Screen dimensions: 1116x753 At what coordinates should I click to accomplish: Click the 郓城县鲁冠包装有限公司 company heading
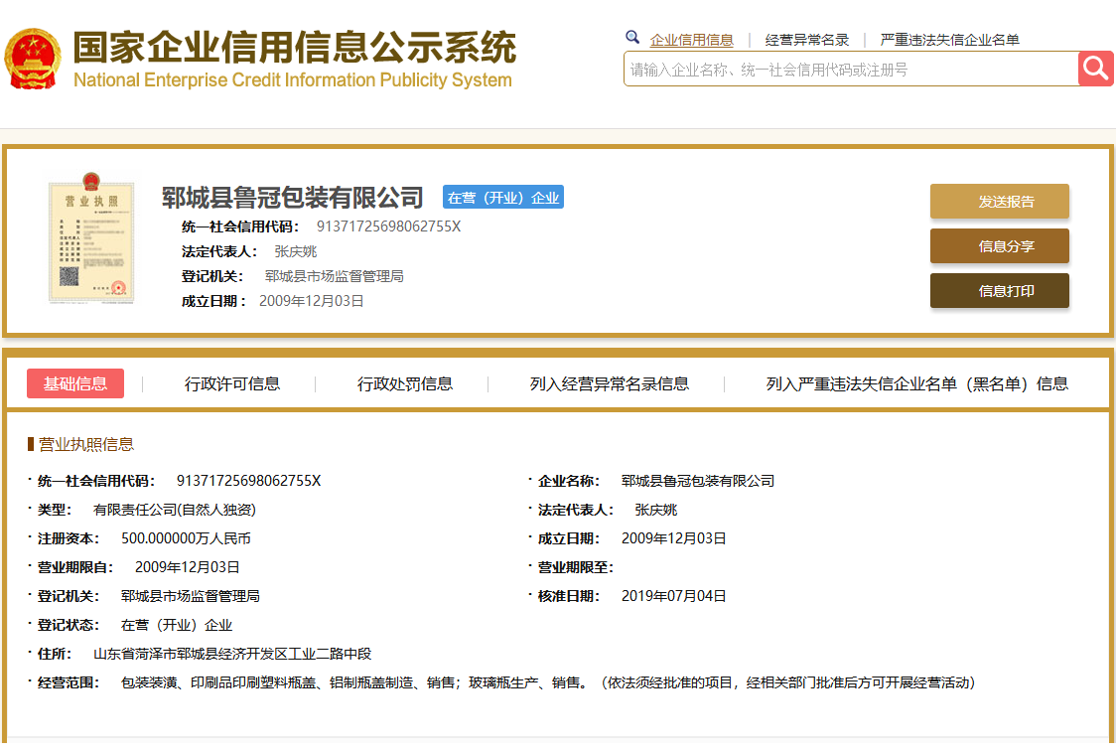[293, 198]
